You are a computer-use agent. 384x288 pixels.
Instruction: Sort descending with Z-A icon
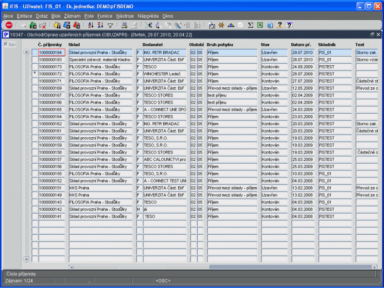pos(100,25)
